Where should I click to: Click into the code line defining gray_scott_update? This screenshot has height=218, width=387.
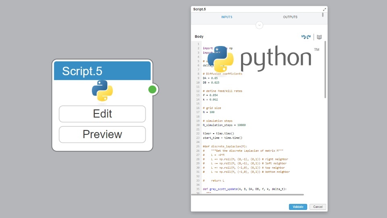click(245, 189)
